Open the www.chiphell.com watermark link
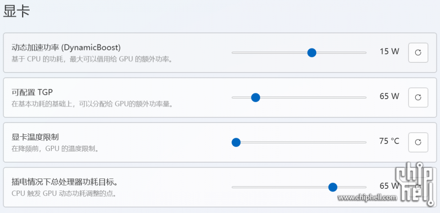Image resolution: width=440 pixels, height=213 pixels. (x=367, y=198)
